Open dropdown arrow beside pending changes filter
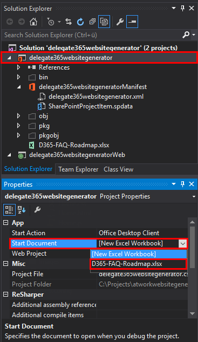Viewport: 198px width, 342px height. click(59, 22)
